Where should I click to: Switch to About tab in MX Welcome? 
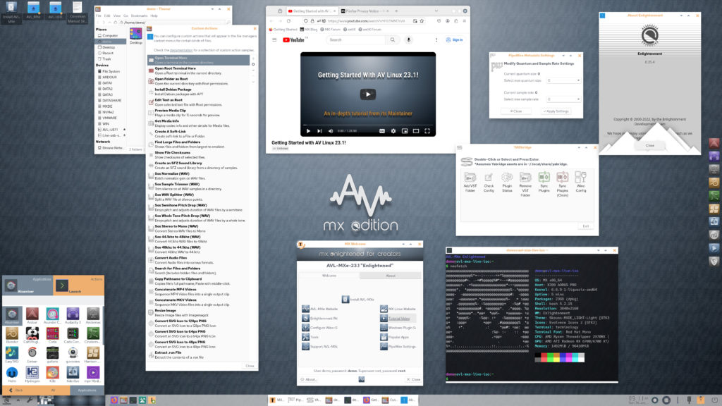391,276
